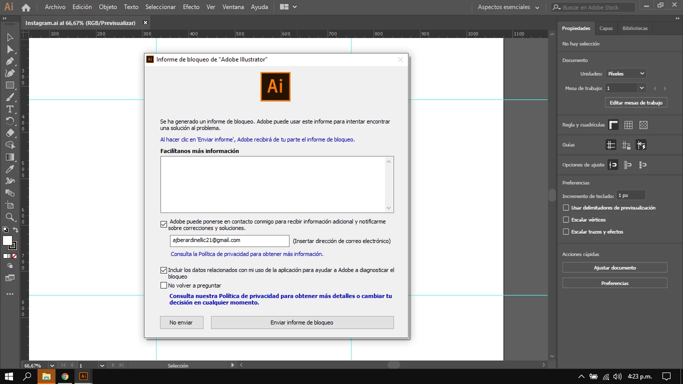Click the snap to point icon
Viewport: 683px width, 384px height.
613,165
